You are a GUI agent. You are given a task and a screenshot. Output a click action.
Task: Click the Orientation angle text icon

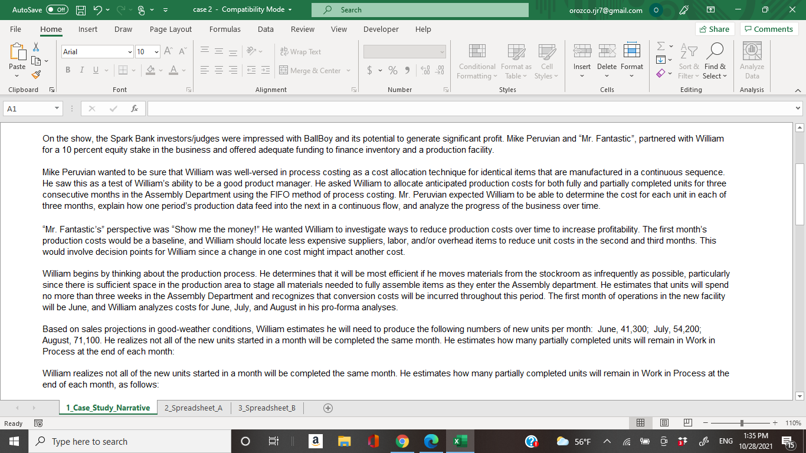[251, 51]
